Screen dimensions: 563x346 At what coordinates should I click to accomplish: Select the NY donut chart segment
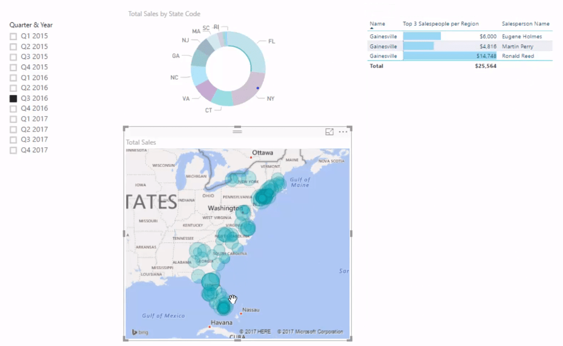point(249,90)
